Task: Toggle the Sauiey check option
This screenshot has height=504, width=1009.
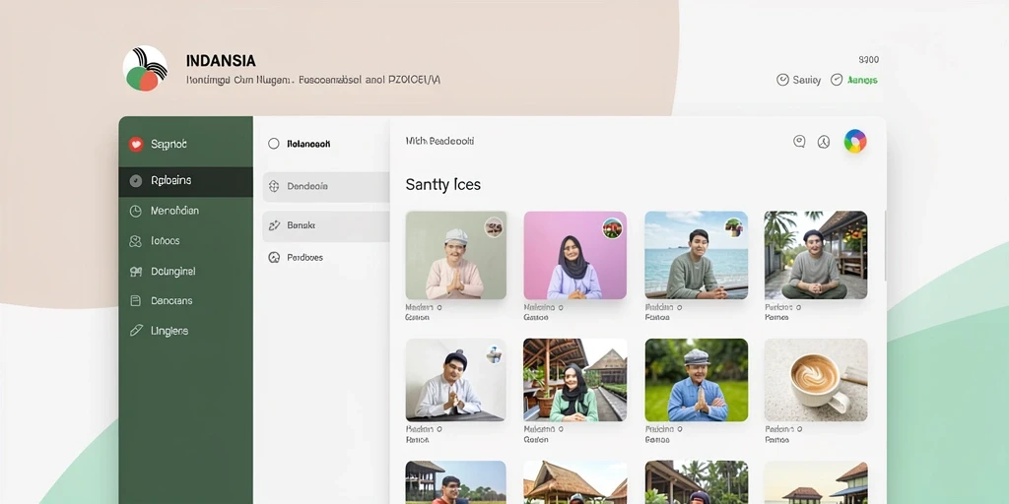Action: 798,80
